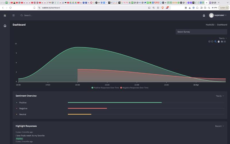Expand the chart's Yearly period dropdown
Image resolution: width=230 pixels, height=144 pixels.
coord(223,38)
